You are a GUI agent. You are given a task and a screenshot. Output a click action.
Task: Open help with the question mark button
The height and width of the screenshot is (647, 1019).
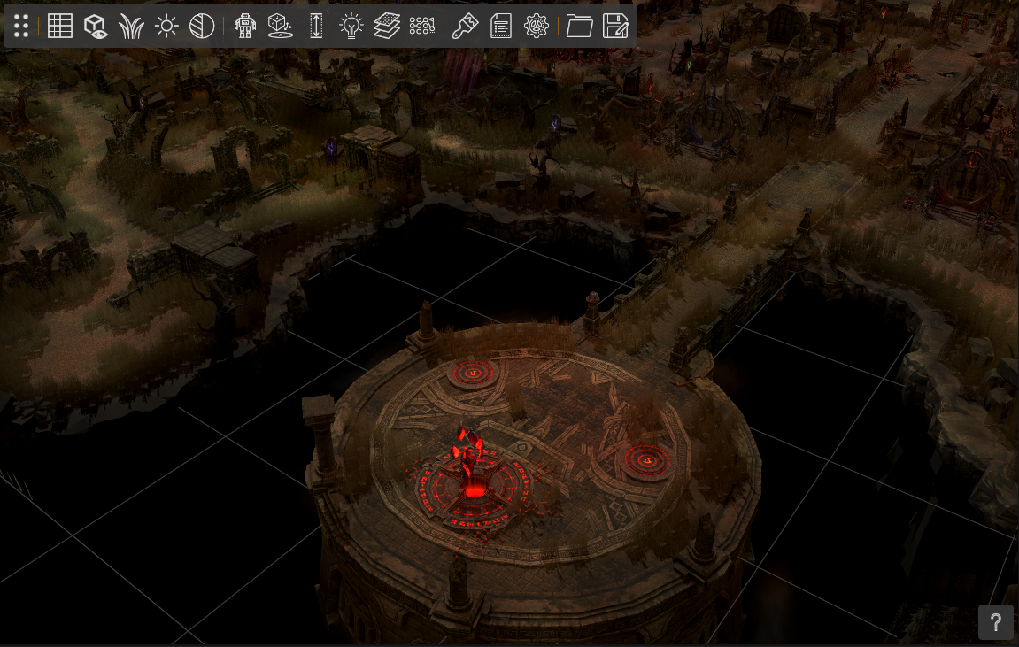(996, 622)
